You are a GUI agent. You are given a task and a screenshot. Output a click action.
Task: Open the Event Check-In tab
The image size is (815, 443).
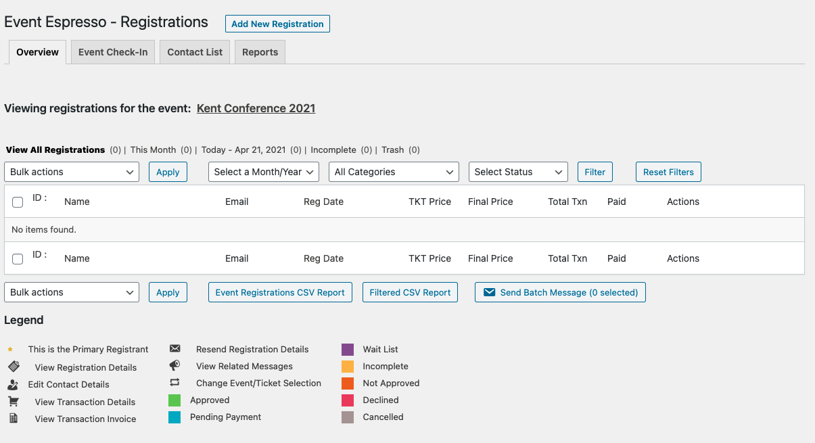tap(113, 52)
